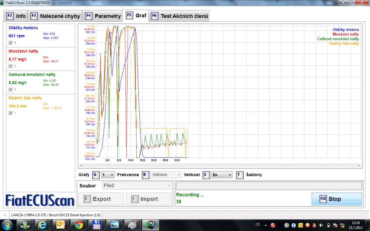Click the F6 key icon for Test Akčních členů
Screen dimensions: 370x231
pos(154,16)
